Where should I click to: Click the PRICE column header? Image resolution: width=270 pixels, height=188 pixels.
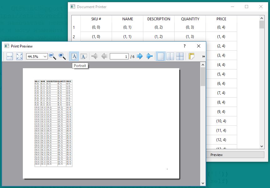point(221,19)
